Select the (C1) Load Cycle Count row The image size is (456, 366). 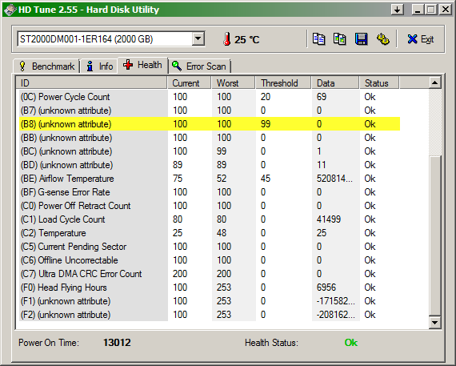[x=210, y=219]
